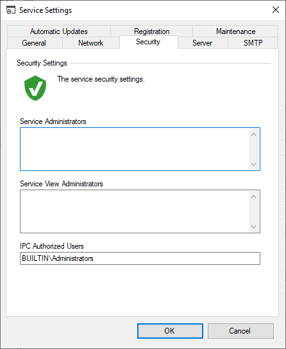Click the IPC Authorized Users field
Viewport: 286px width, 349px height.
pyautogui.click(x=140, y=258)
